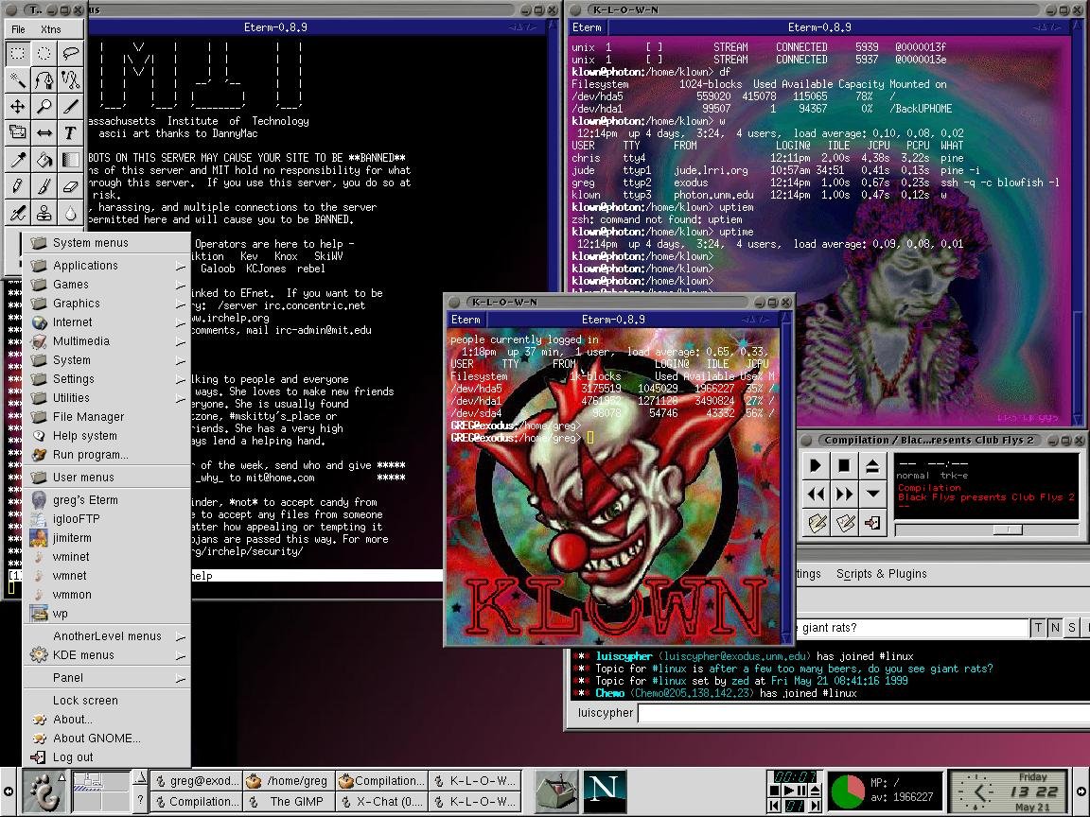
Task: Activate the intelligent scissors tool in GIMP
Action: [70, 79]
